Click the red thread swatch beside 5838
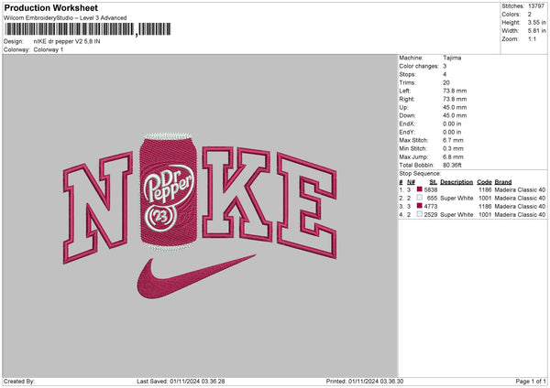 [x=420, y=189]
